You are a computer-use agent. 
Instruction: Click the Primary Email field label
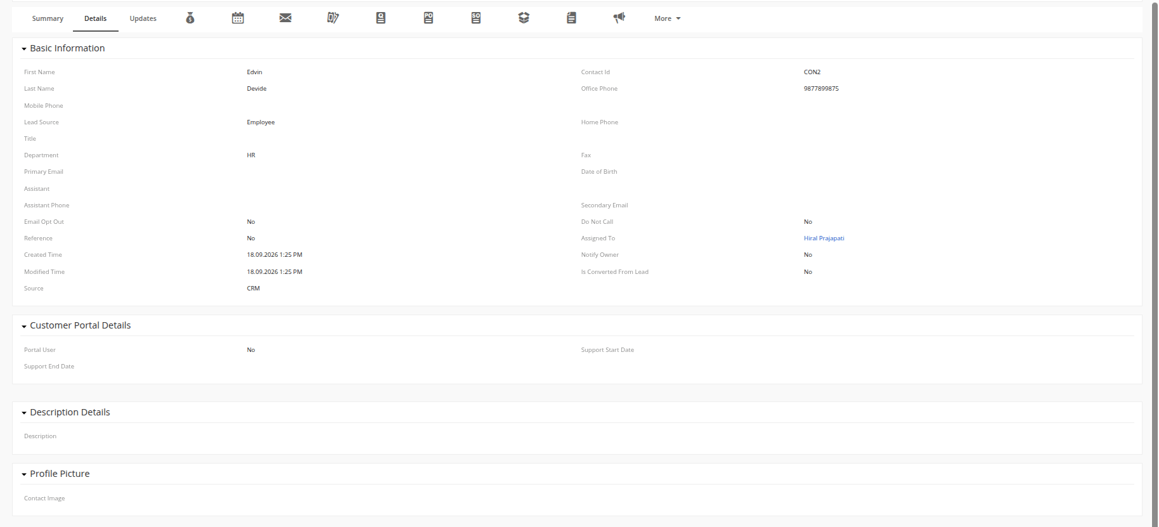pyautogui.click(x=44, y=172)
